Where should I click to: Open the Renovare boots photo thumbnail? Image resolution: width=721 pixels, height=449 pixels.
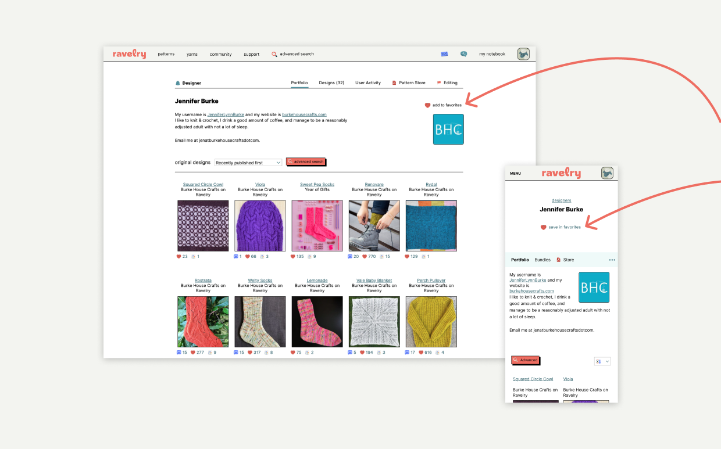click(374, 225)
